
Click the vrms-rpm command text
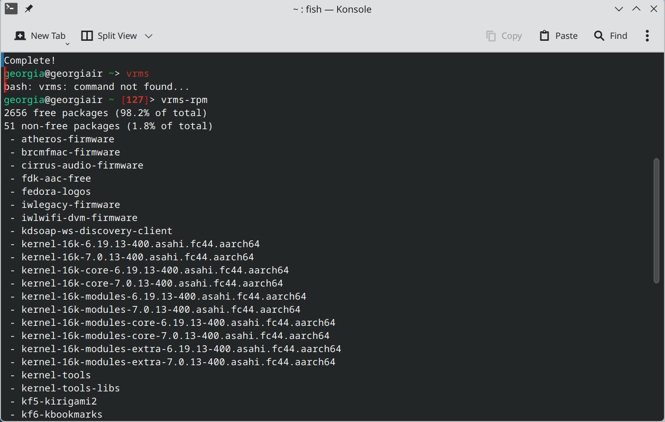click(184, 100)
